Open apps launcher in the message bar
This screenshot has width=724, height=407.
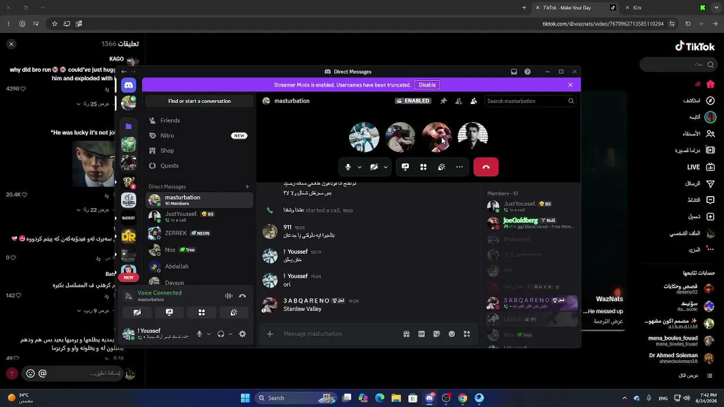467,334
